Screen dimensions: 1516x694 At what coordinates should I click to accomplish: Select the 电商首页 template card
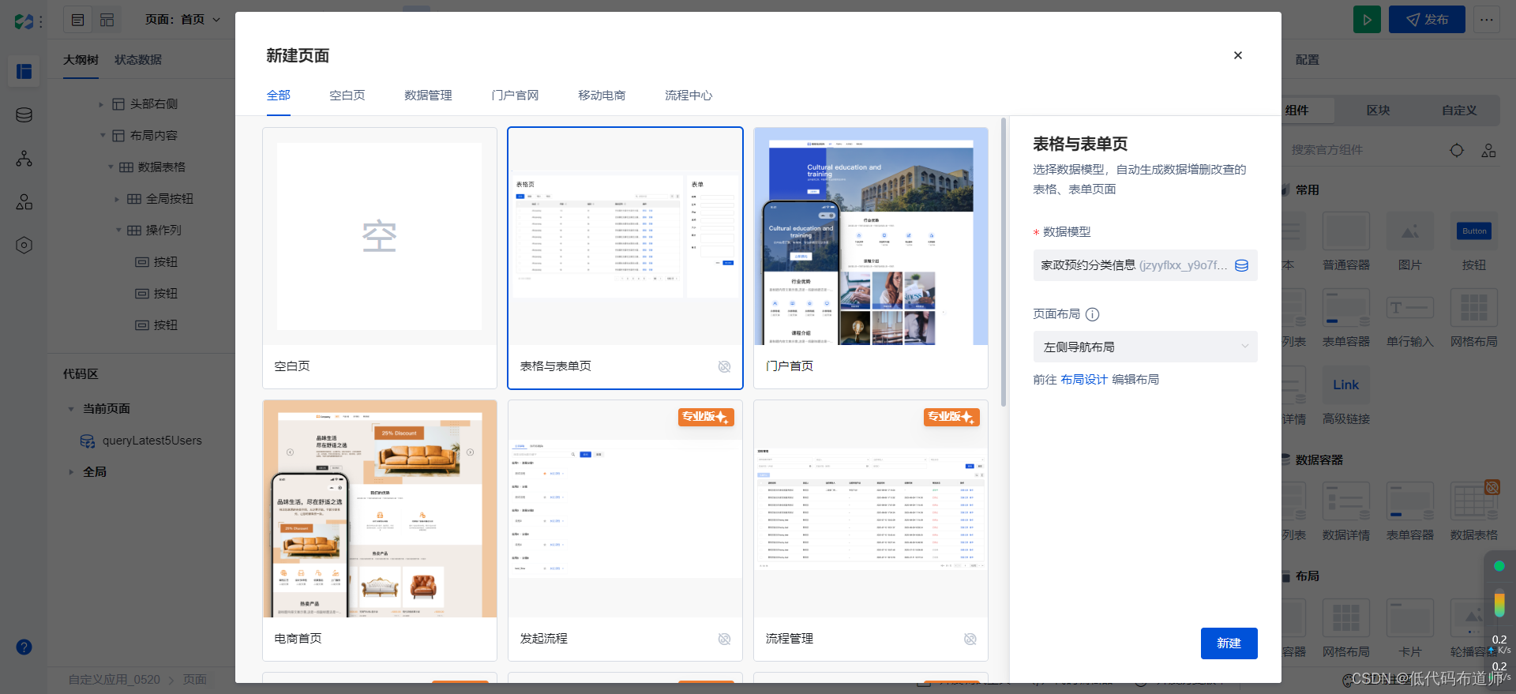tap(380, 531)
